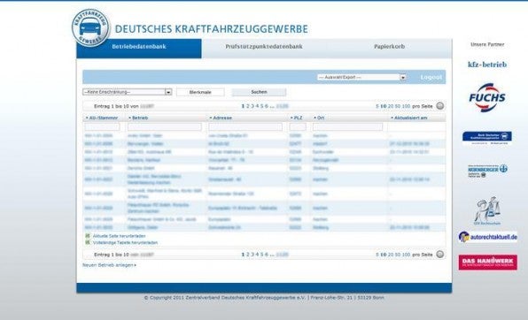
Task: Focus the Ort filter field
Action: (347, 126)
